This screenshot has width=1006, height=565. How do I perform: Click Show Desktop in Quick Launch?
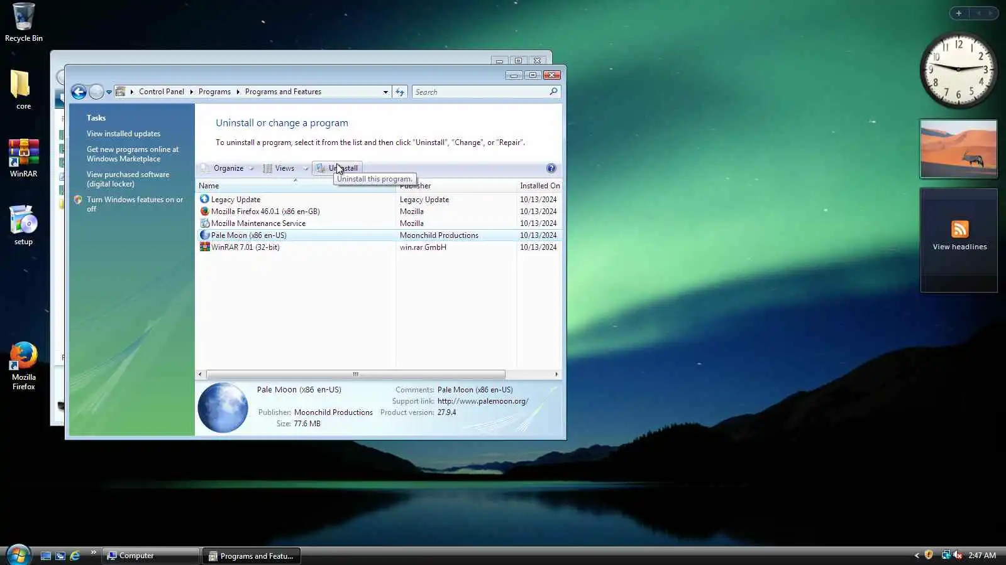tap(46, 556)
